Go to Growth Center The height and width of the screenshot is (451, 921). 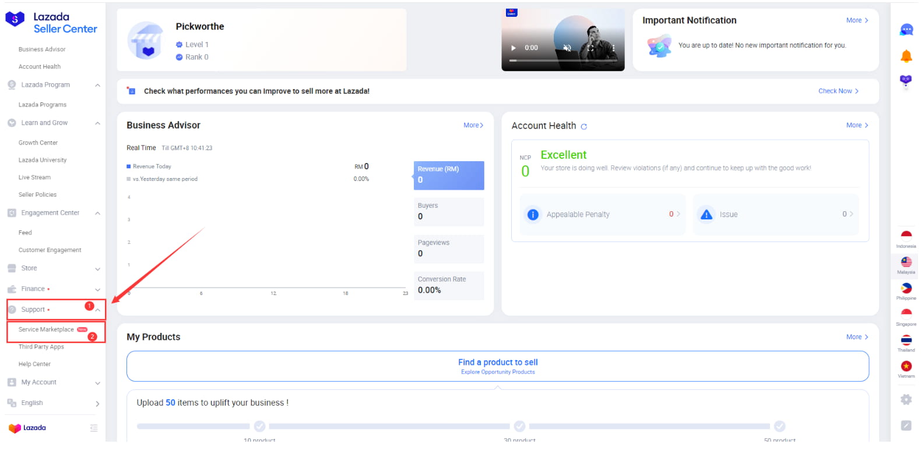tap(38, 143)
